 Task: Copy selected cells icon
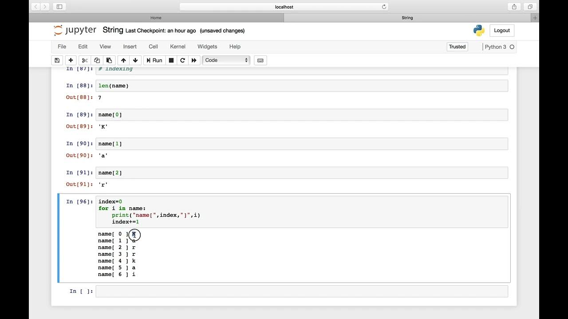pos(97,60)
